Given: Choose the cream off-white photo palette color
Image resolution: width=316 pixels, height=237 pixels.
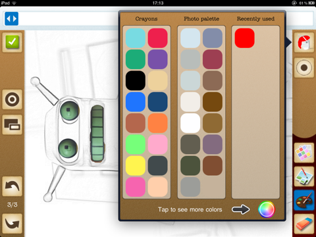Looking at the screenshot, I should pos(190,102).
